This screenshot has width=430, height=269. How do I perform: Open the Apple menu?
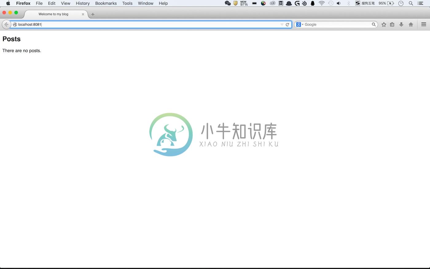(x=8, y=3)
